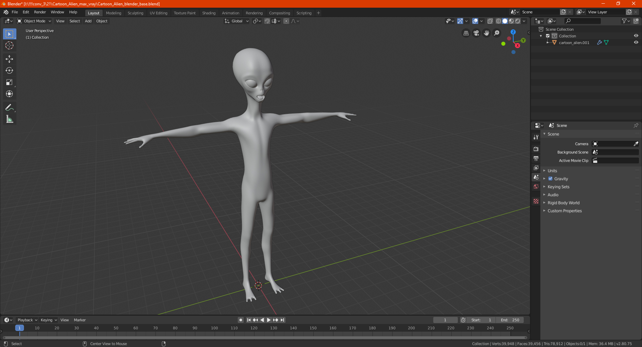This screenshot has width=642, height=347.
Task: Click the current frame number field
Action: pos(445,320)
